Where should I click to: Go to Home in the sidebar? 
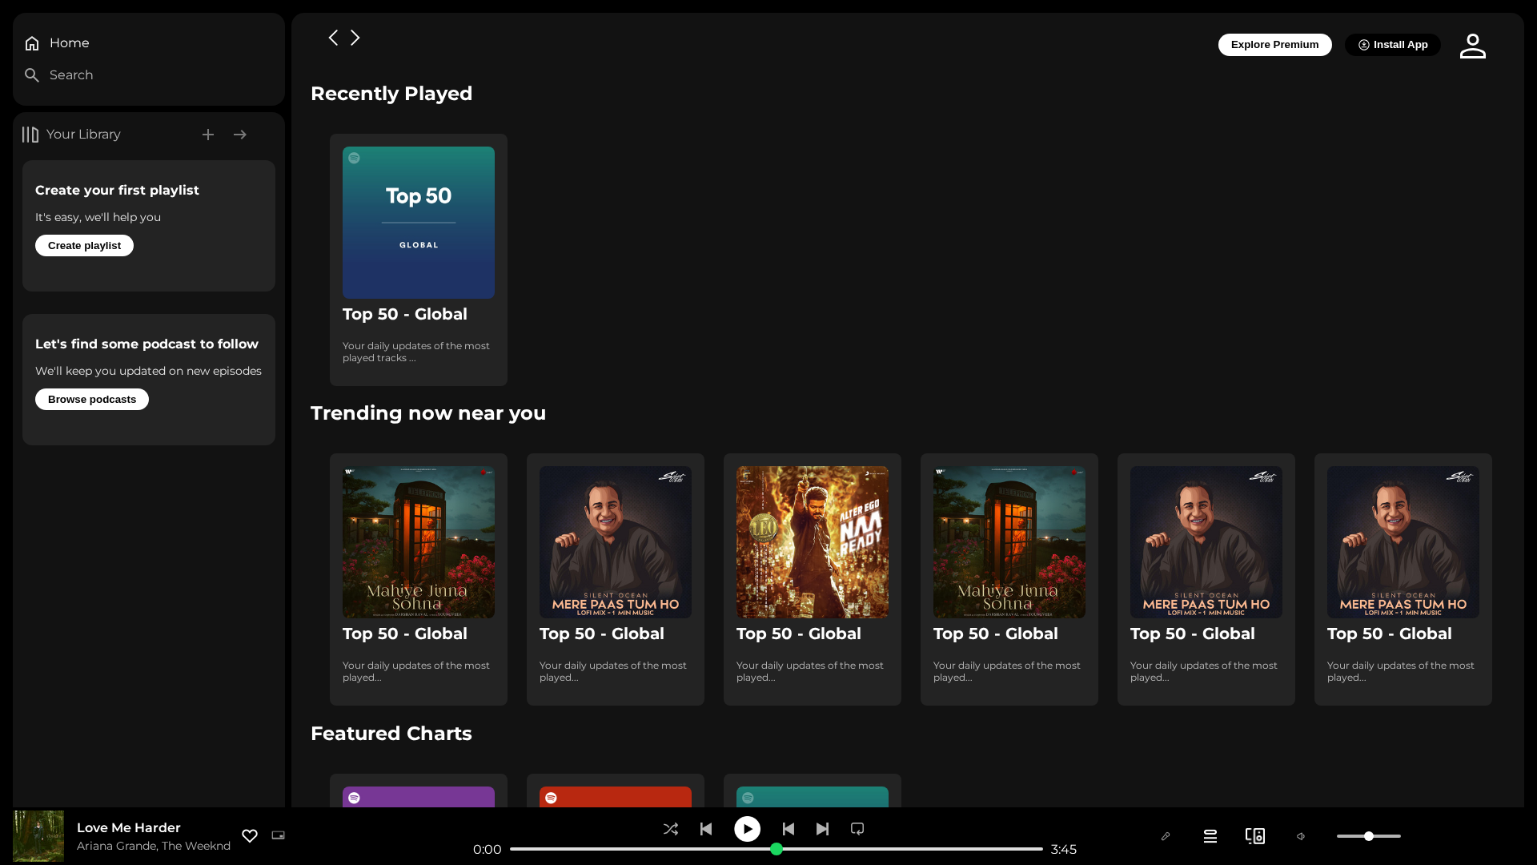coord(58,43)
